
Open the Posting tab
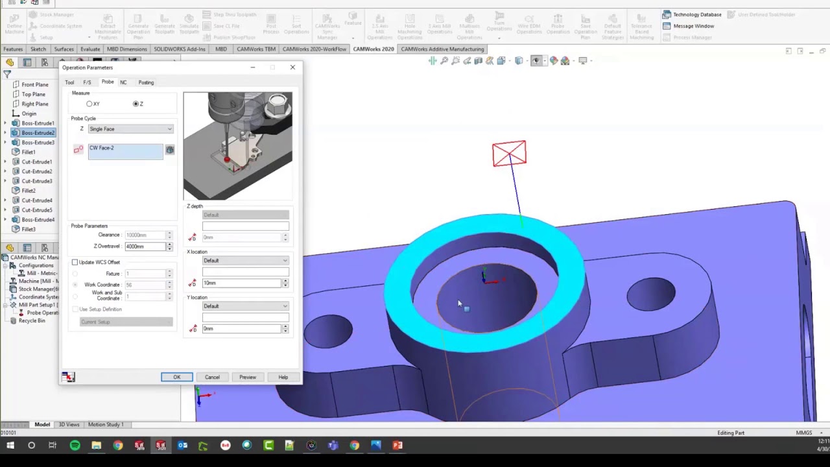[x=146, y=82]
